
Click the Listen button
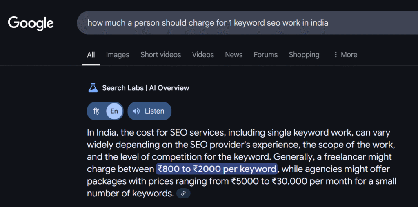pyautogui.click(x=149, y=111)
